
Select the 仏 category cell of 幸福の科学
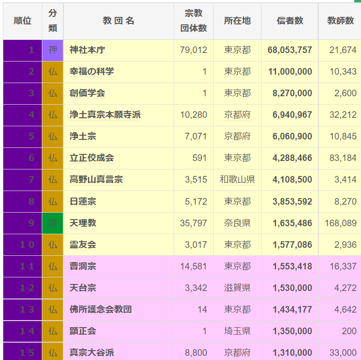coord(53,72)
